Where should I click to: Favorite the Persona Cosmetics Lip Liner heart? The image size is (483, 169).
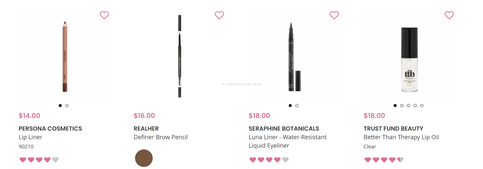104,15
